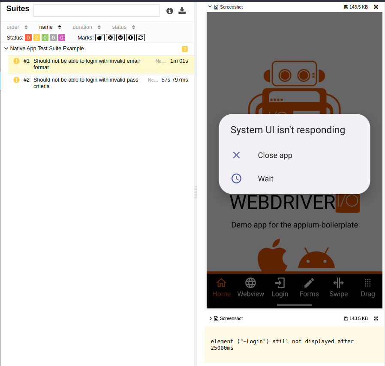The height and width of the screenshot is (366, 385).
Task: Click the broken count badge of the suite
Action: click(x=185, y=49)
